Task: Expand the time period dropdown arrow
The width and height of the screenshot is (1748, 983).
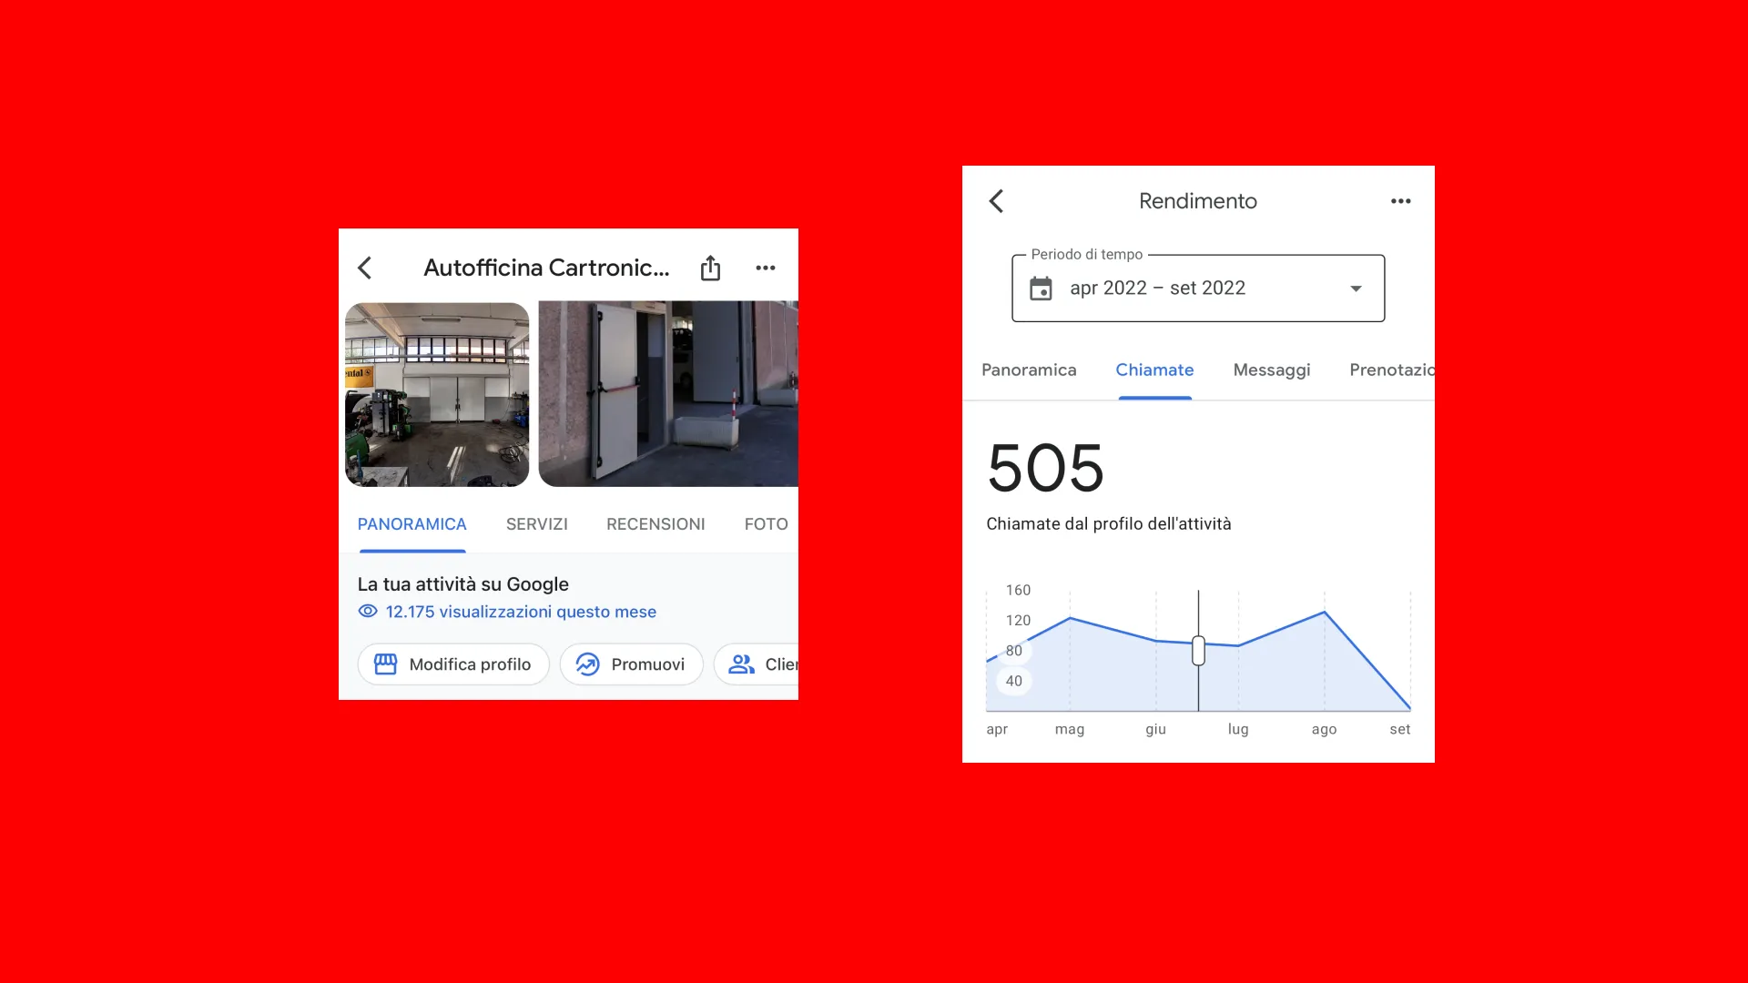Action: tap(1356, 289)
